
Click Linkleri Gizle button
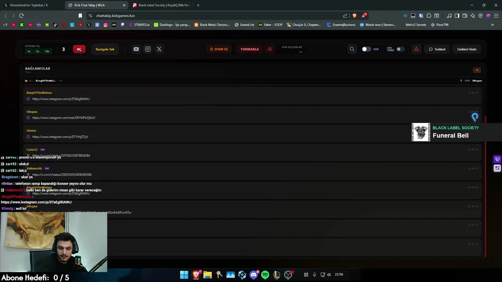(467, 49)
